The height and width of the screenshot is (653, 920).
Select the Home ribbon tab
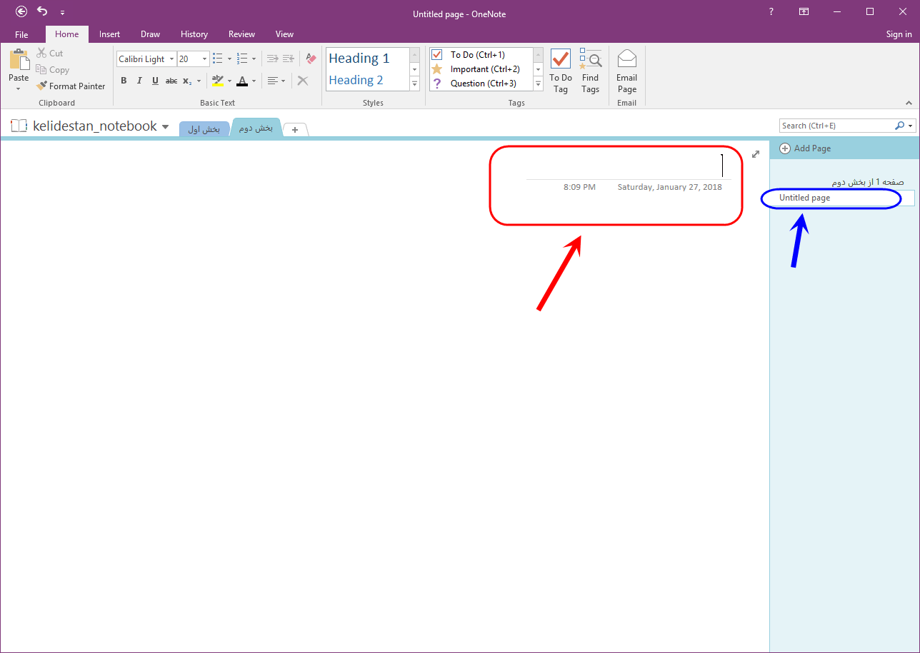coord(67,34)
